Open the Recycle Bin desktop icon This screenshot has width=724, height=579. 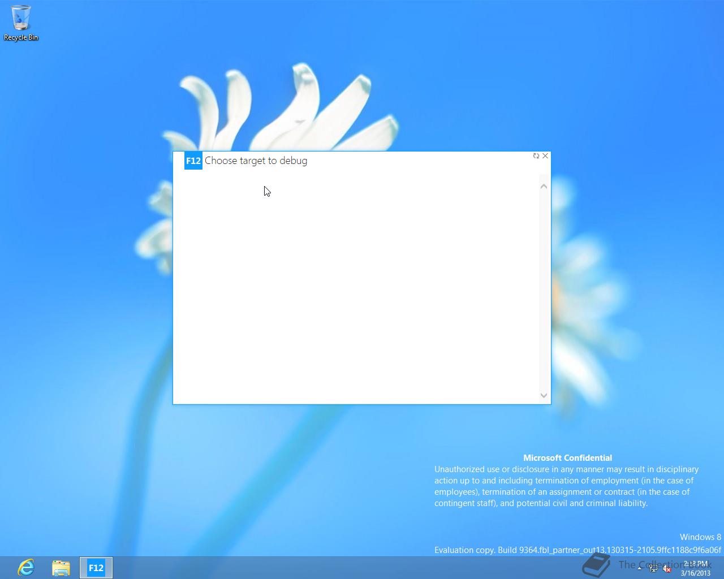pyautogui.click(x=21, y=23)
